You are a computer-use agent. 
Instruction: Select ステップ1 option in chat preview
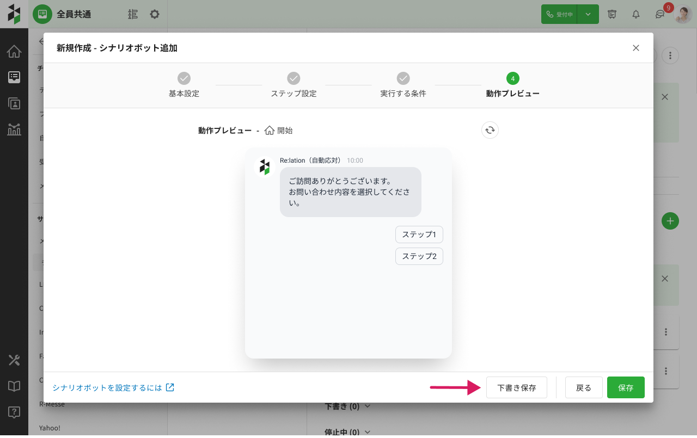tap(419, 235)
